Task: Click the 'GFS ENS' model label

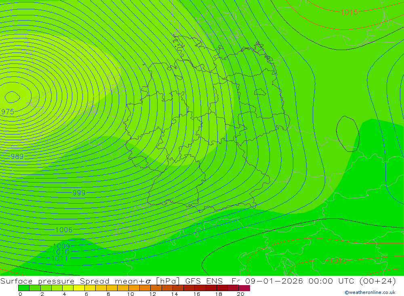Action: point(204,281)
